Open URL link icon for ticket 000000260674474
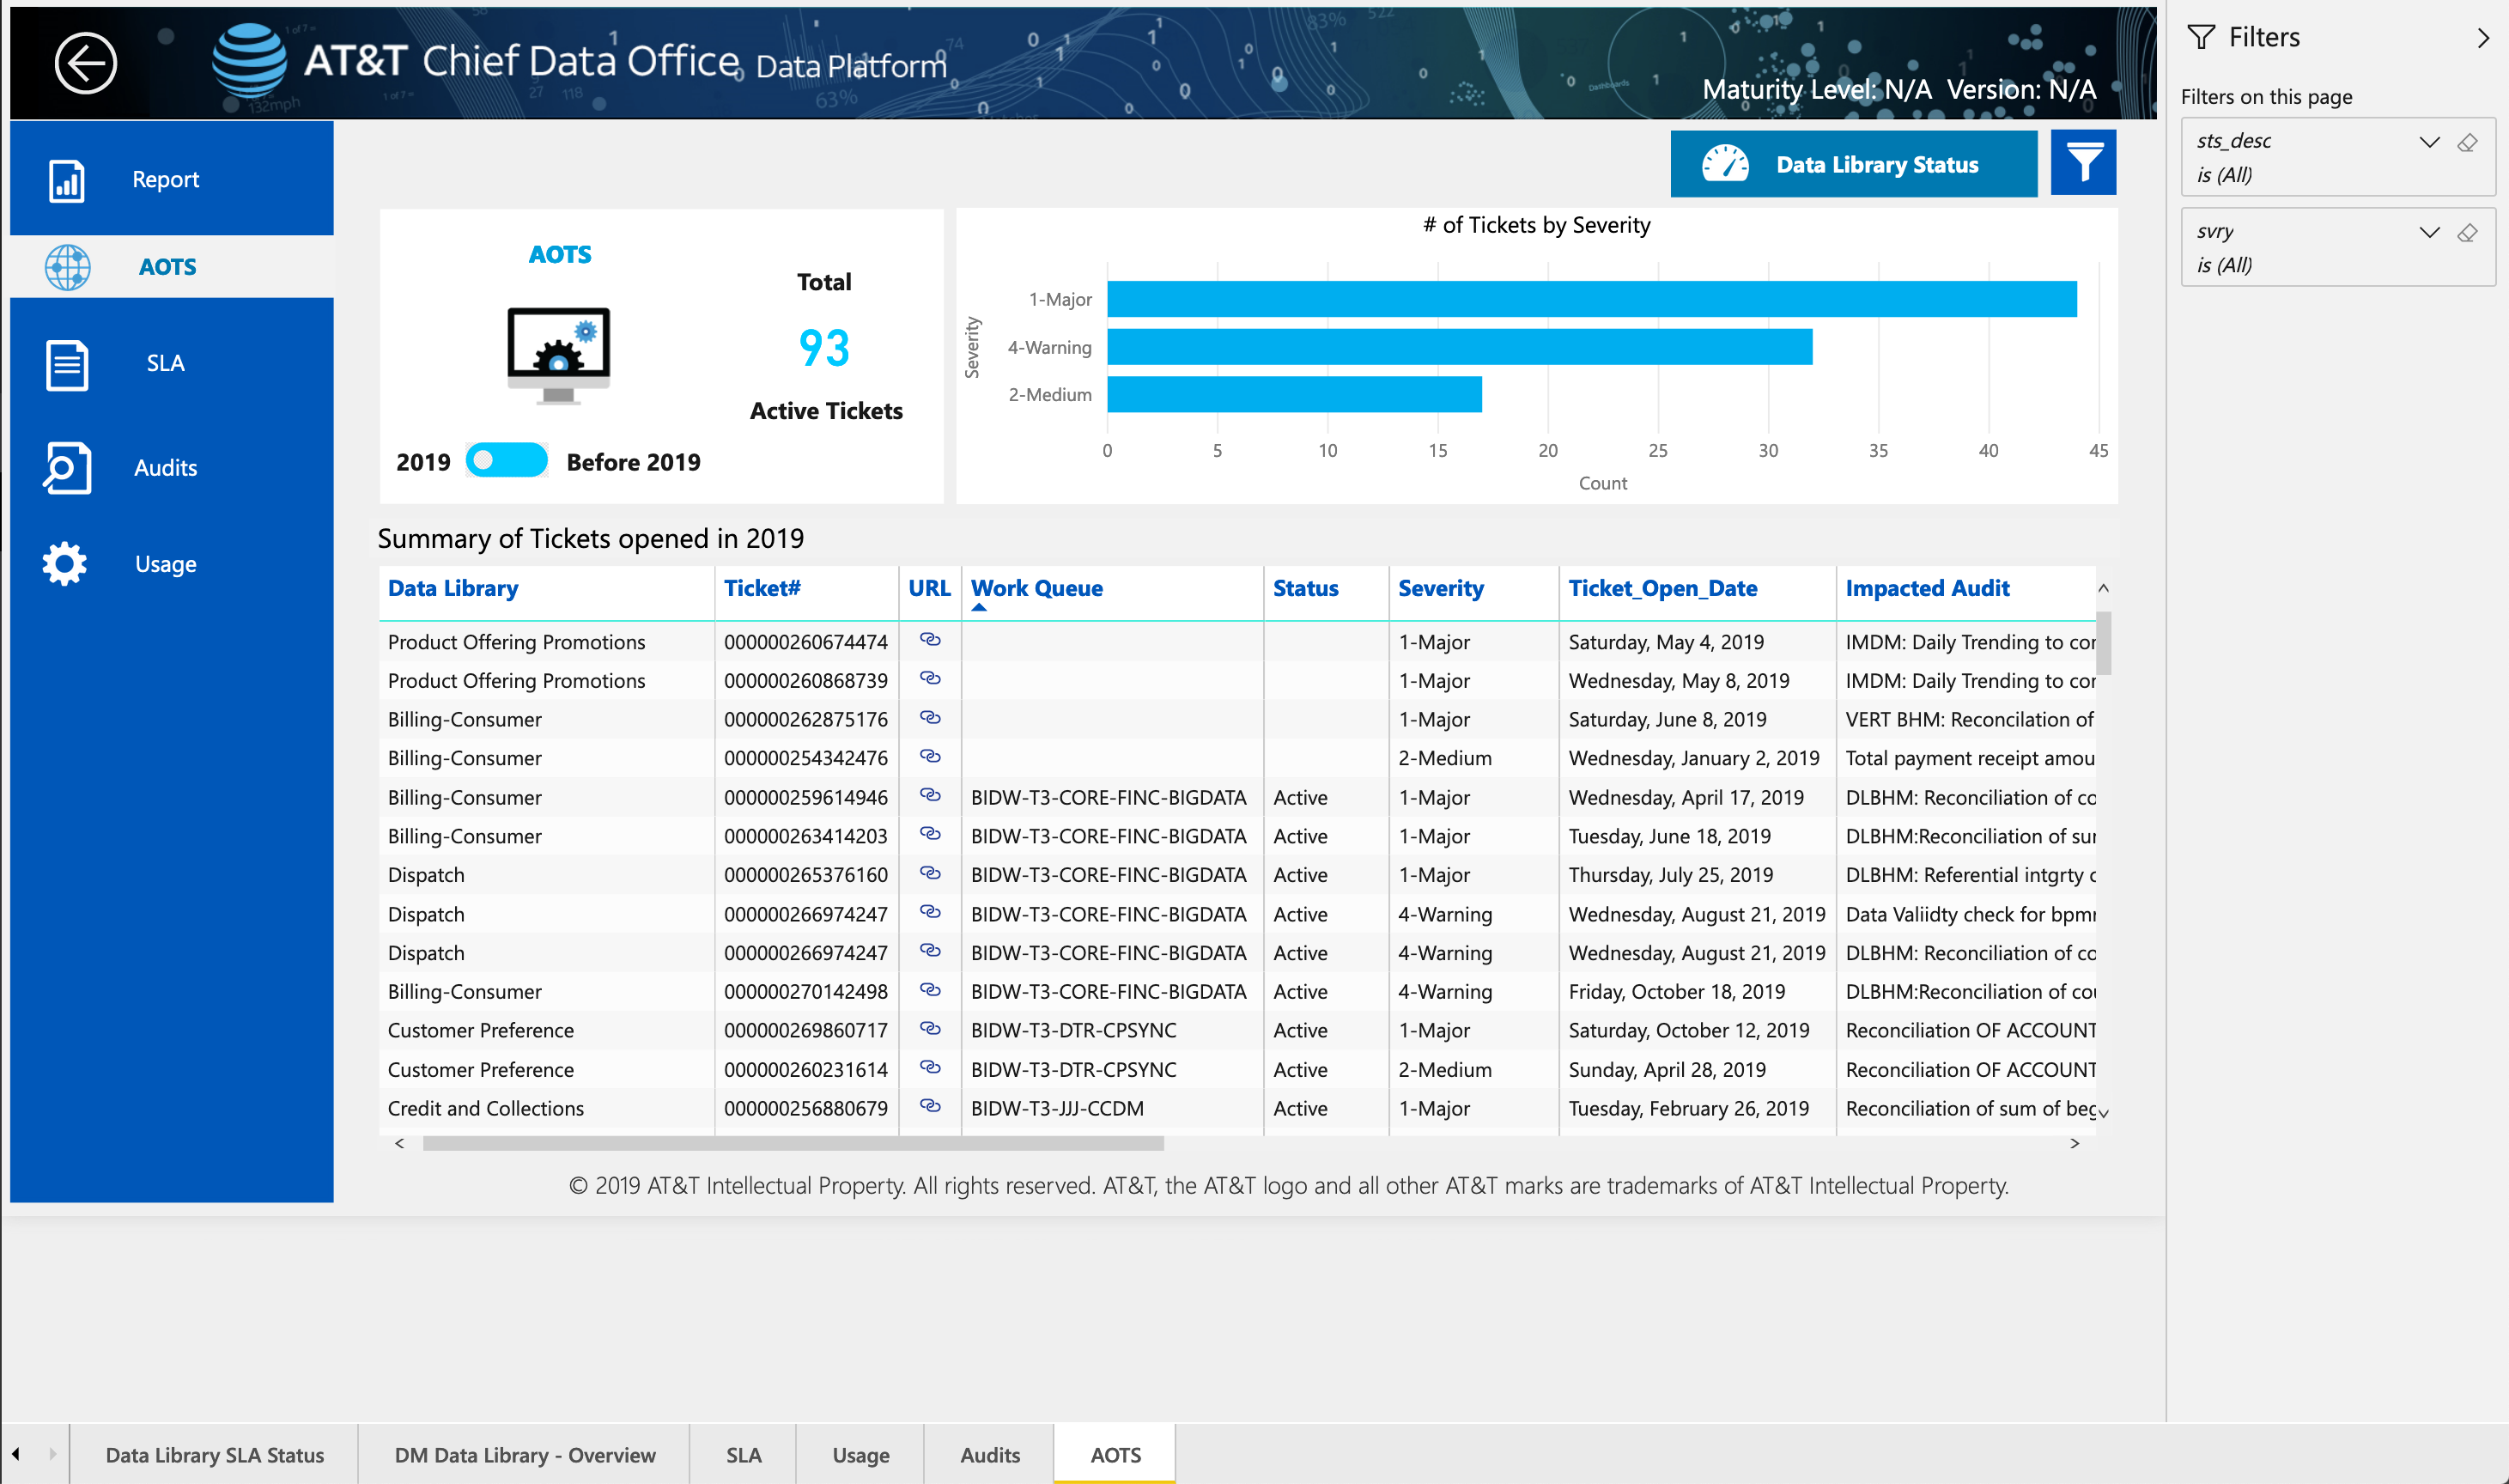 [930, 640]
